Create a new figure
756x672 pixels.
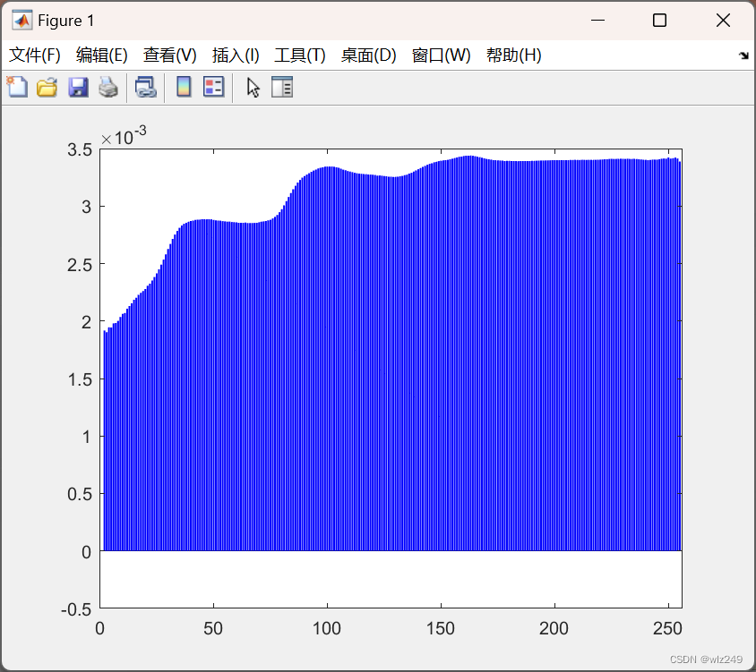(17, 87)
